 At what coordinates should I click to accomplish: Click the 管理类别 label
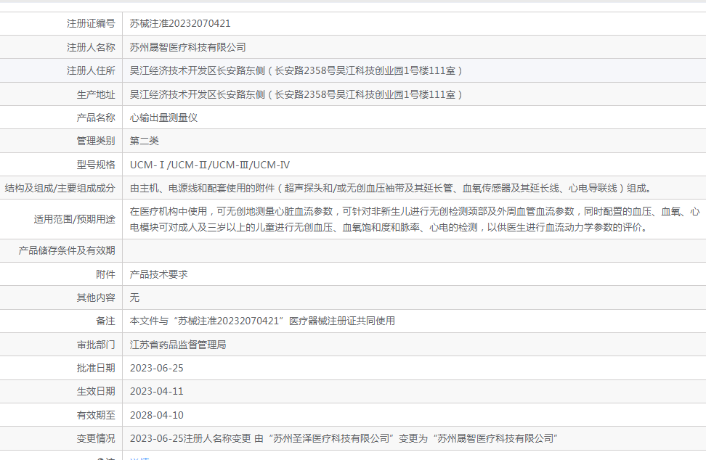96,141
